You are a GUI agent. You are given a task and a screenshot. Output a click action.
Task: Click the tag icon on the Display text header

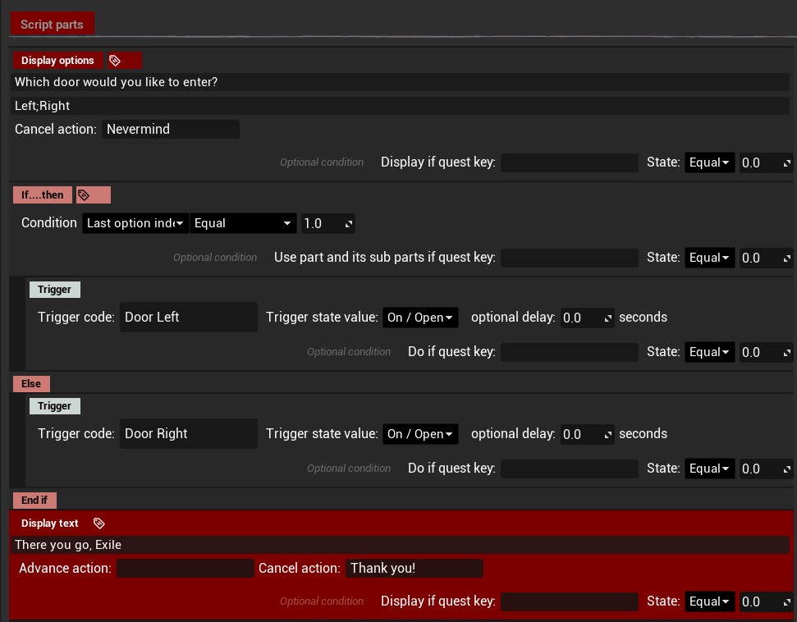pos(99,523)
